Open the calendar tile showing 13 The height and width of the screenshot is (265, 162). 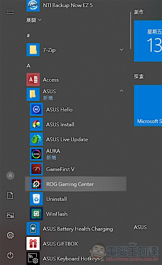[x=148, y=41]
